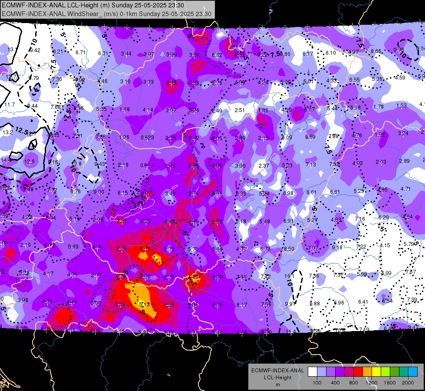This screenshot has width=425, height=391.
Task: Click the grid value 1.53
Action: (402, 105)
